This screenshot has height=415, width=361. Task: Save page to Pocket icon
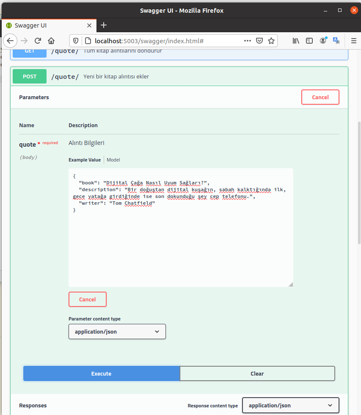click(x=259, y=41)
